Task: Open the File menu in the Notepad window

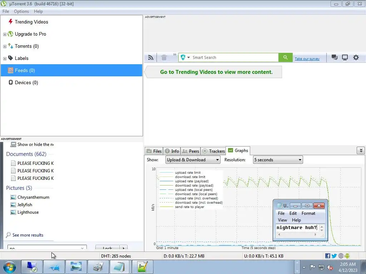Action: click(x=281, y=213)
